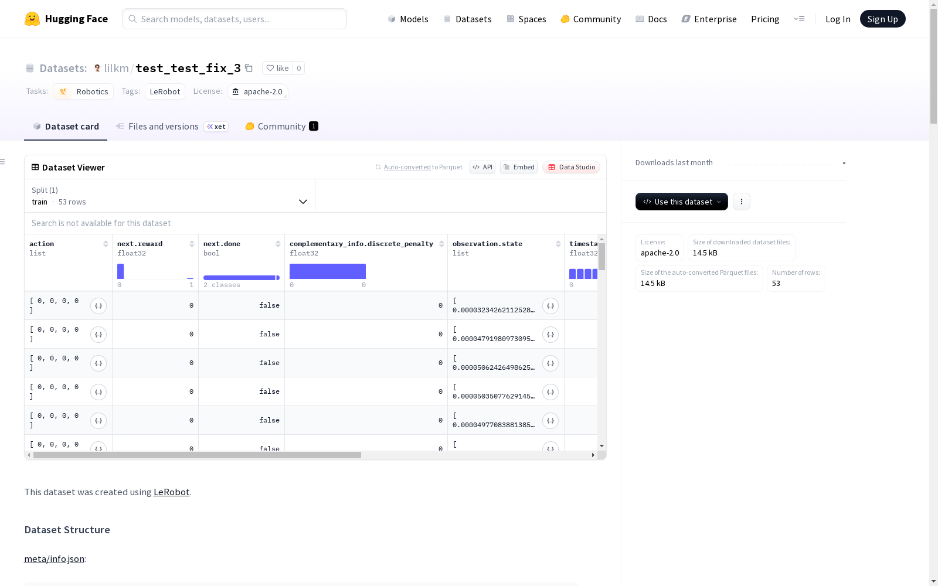Click the table's vertical scrollbar thumb
Screen dimensions: 938x586
click(x=601, y=256)
